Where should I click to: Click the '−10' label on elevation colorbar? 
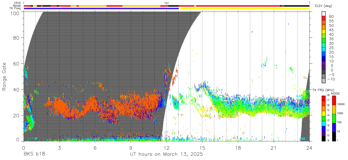pyautogui.click(x=331, y=79)
